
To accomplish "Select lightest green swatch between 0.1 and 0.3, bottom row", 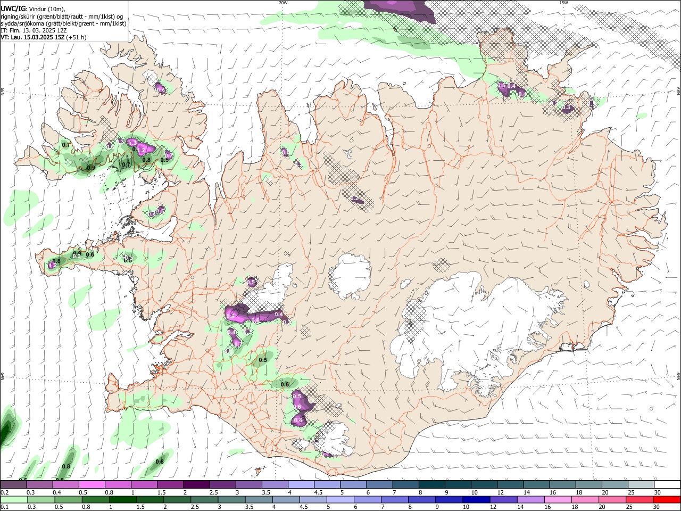I will [x=13, y=499].
